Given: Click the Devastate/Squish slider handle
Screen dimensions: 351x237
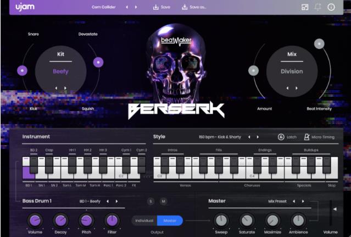Looking at the screenshot, I should pyautogui.click(x=98, y=62).
